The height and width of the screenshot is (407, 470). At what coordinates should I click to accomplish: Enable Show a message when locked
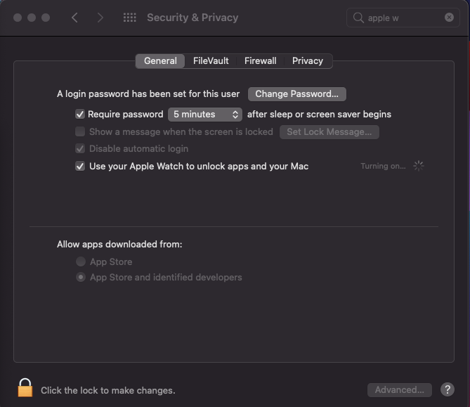point(80,131)
